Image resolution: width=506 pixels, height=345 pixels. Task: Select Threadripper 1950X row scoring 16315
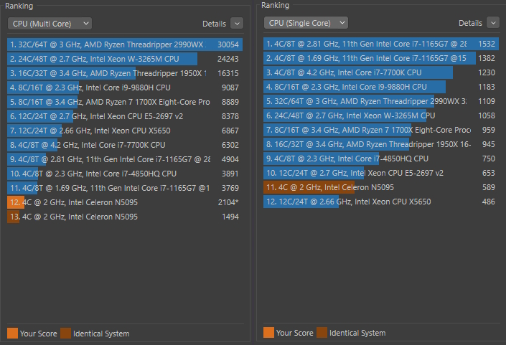[125, 73]
